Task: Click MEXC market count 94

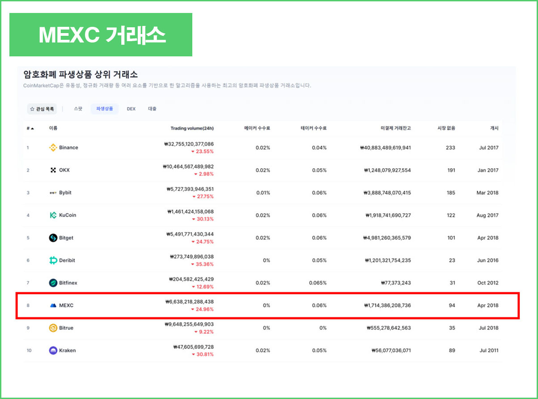Action: click(452, 306)
